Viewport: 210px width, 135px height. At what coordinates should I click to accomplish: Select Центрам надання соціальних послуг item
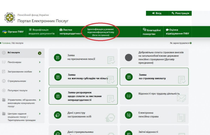[22, 117]
